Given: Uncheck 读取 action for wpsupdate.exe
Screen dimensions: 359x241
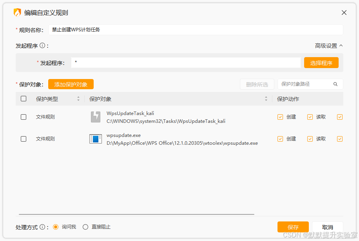Looking at the screenshot, I should [x=310, y=139].
